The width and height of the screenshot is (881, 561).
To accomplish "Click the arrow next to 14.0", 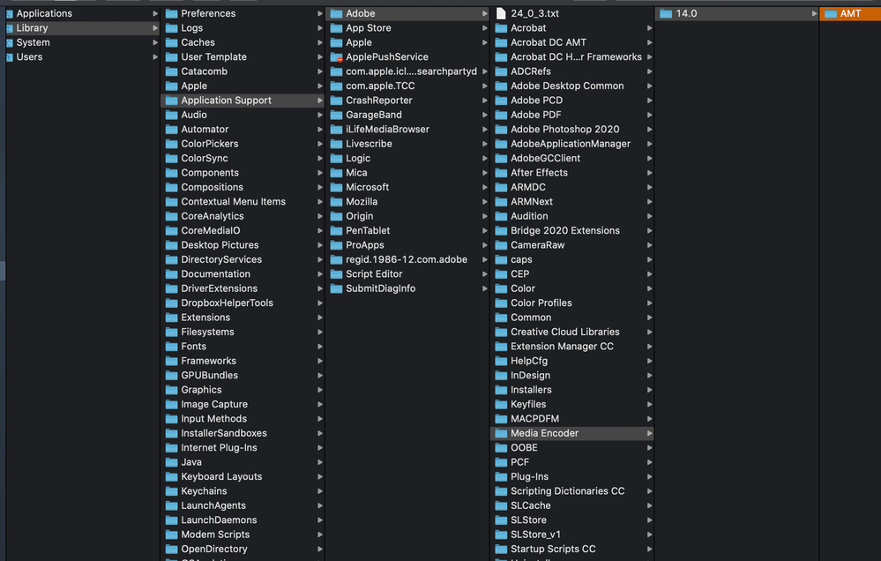I will click(x=814, y=13).
